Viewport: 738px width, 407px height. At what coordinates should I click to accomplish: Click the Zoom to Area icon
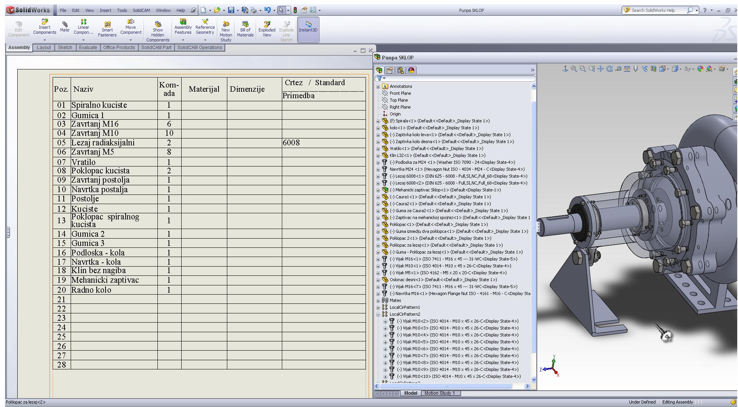pos(582,69)
